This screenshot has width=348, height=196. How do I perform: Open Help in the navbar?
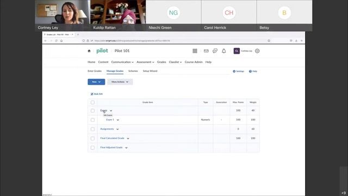pyautogui.click(x=208, y=62)
